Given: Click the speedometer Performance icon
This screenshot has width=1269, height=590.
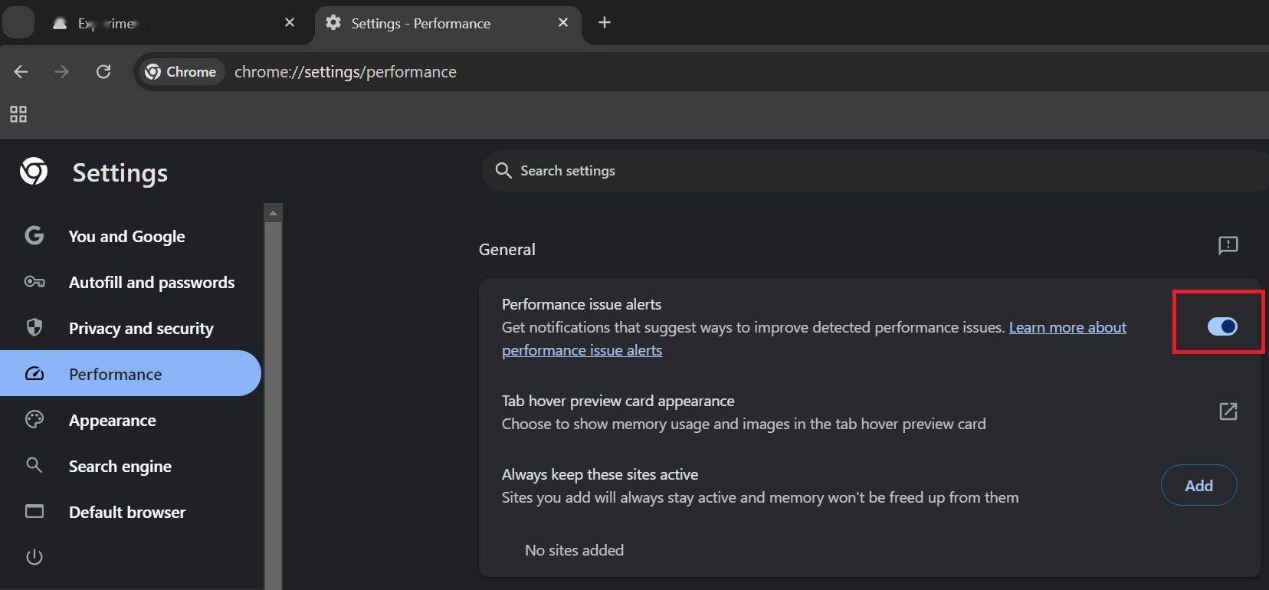Looking at the screenshot, I should [x=34, y=373].
